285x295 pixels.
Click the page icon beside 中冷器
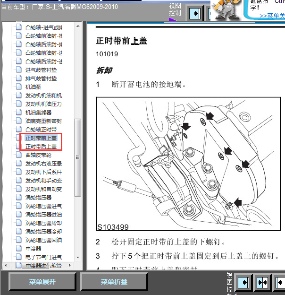pos(18,248)
